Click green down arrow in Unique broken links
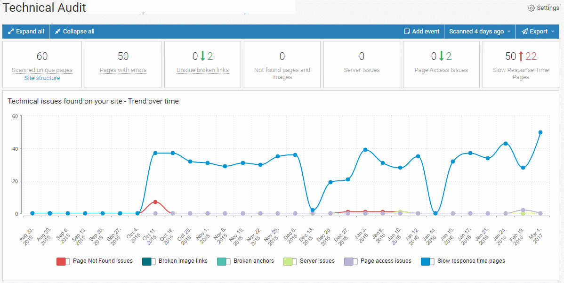Image resolution: width=564 pixels, height=283 pixels. pos(202,57)
